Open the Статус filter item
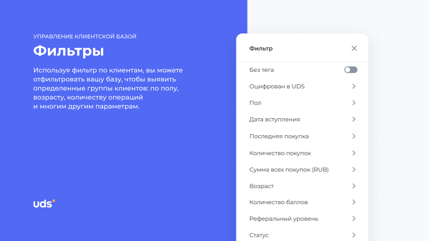Viewport: 429px width, 241px height. [259, 235]
